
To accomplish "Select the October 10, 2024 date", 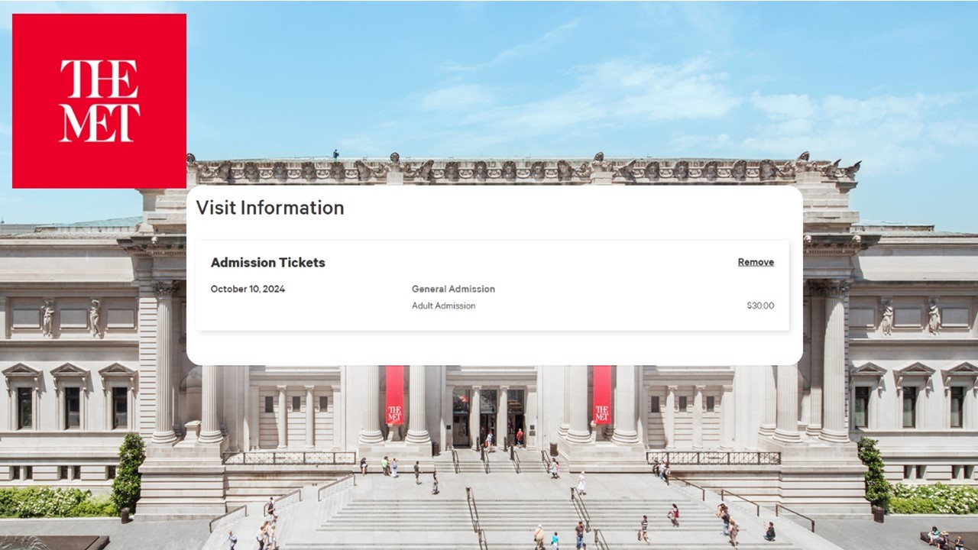I will (248, 289).
